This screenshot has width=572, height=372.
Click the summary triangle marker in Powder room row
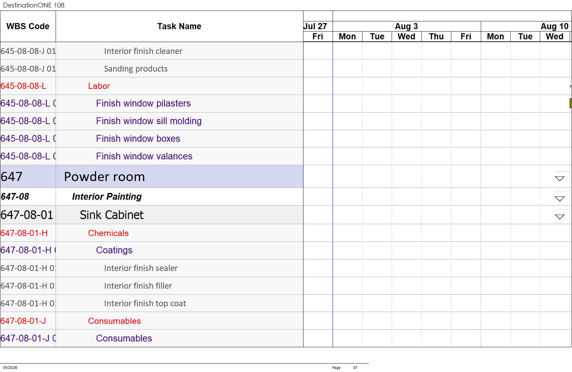[x=559, y=179]
